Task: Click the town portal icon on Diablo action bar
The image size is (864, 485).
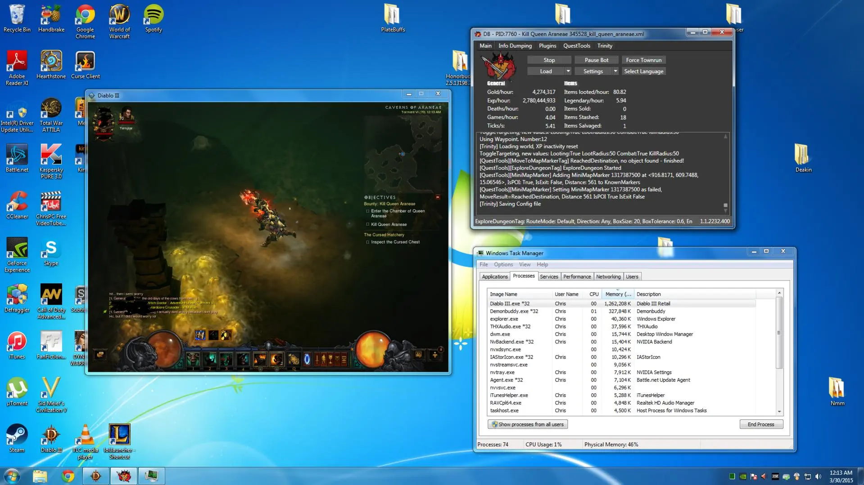Action: (307, 359)
